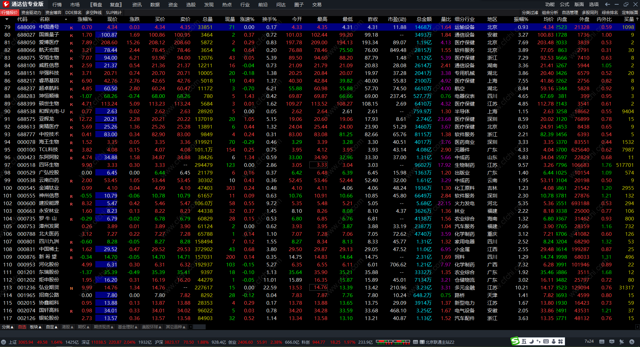Expand the 分类 category tab menu
640x347 pixels.
coord(8,327)
